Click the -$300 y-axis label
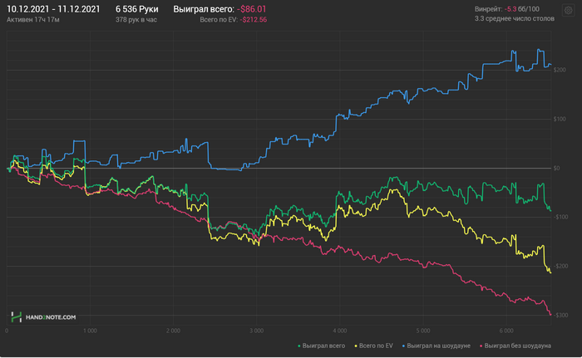 [x=560, y=315]
